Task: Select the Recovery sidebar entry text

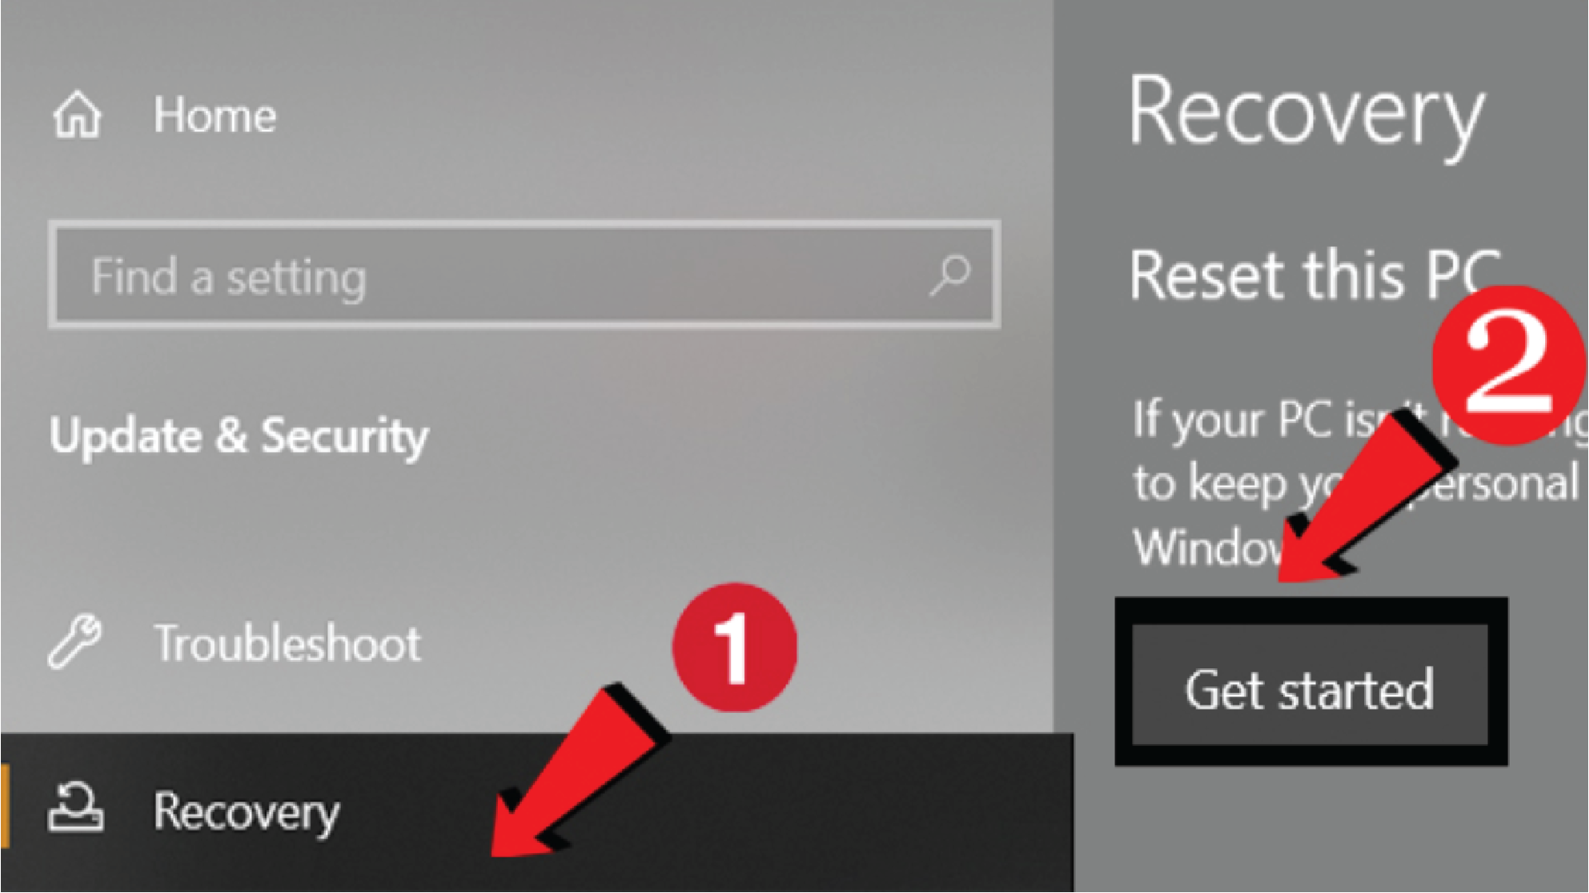Action: point(246,812)
